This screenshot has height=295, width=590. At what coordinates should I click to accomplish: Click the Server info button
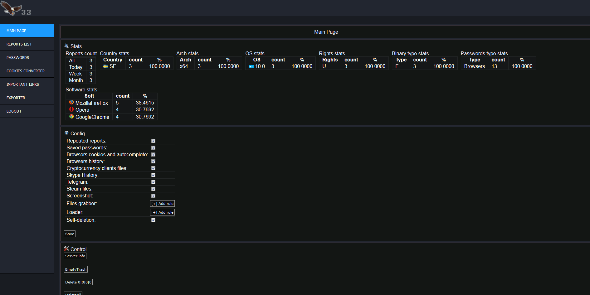click(75, 256)
